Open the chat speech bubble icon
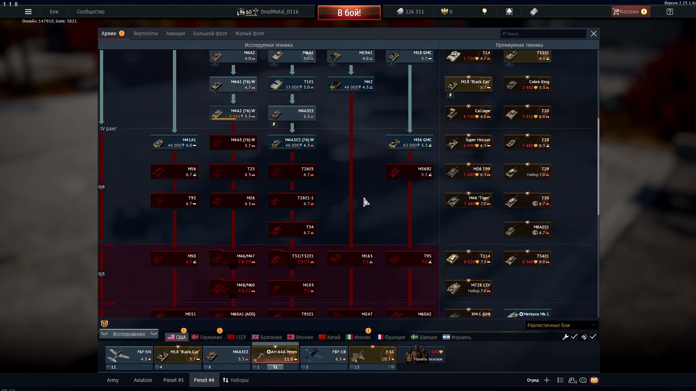The image size is (696, 391). pyautogui.click(x=583, y=380)
